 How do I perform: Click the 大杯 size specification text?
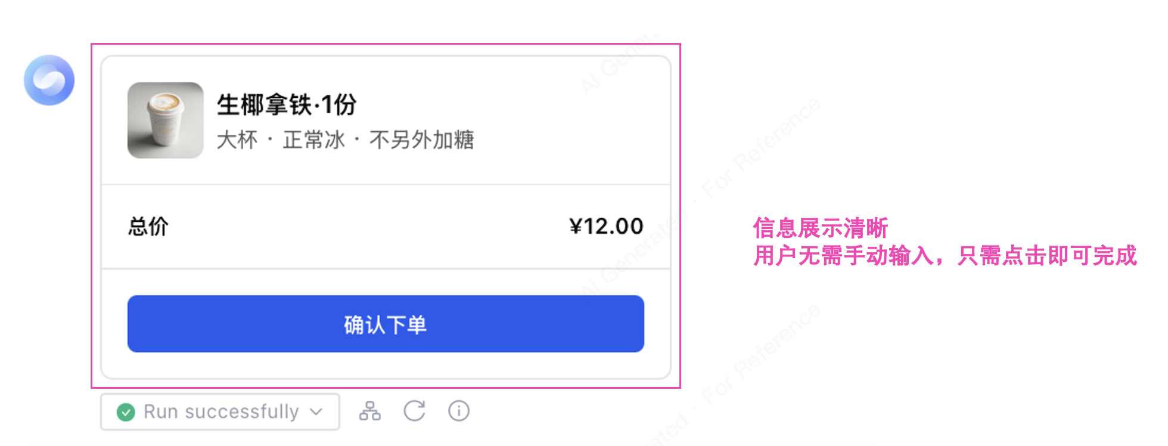tap(237, 140)
